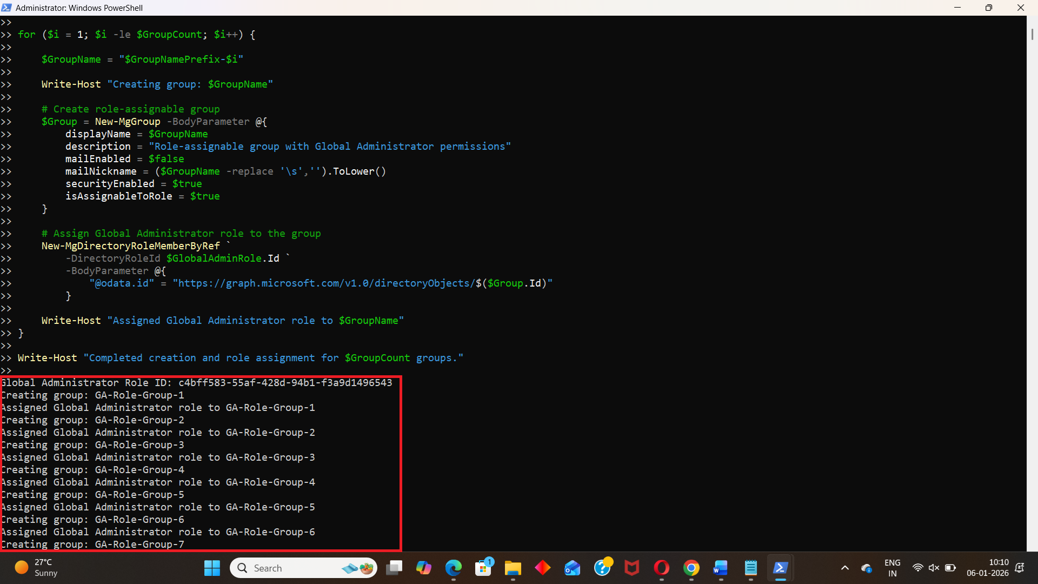Open the clock and date flyout
This screenshot has width=1038, height=584.
pyautogui.click(x=987, y=568)
